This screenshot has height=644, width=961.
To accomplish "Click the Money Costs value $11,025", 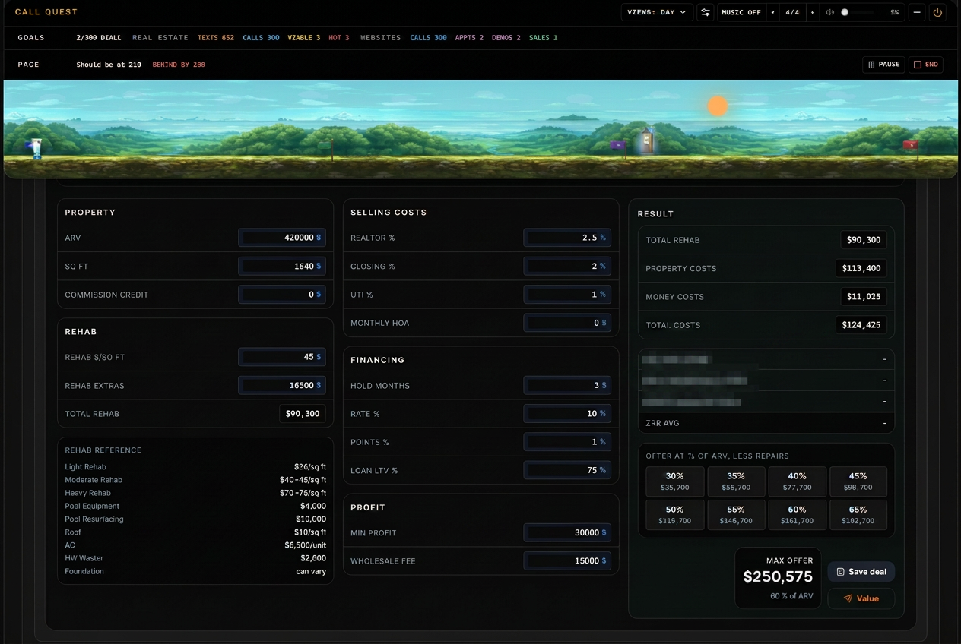I will (864, 296).
